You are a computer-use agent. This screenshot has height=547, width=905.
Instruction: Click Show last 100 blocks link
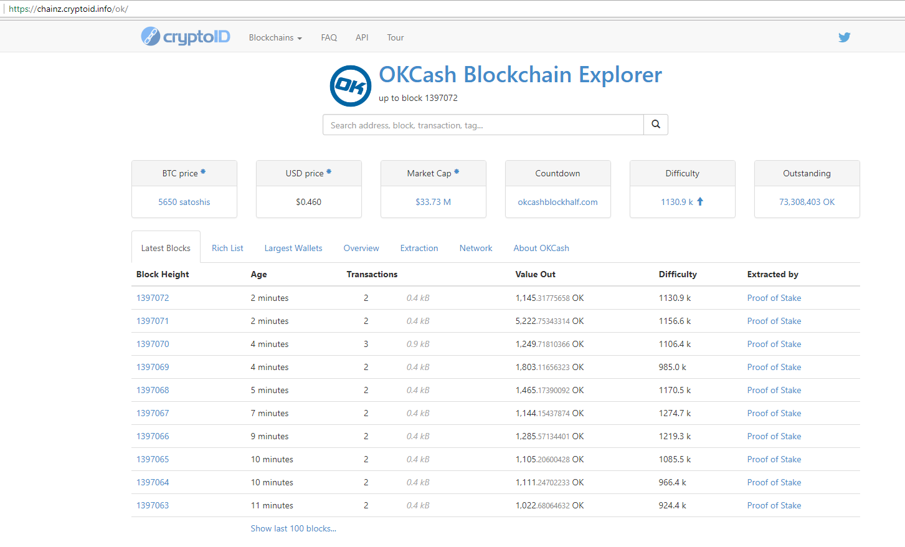click(293, 528)
